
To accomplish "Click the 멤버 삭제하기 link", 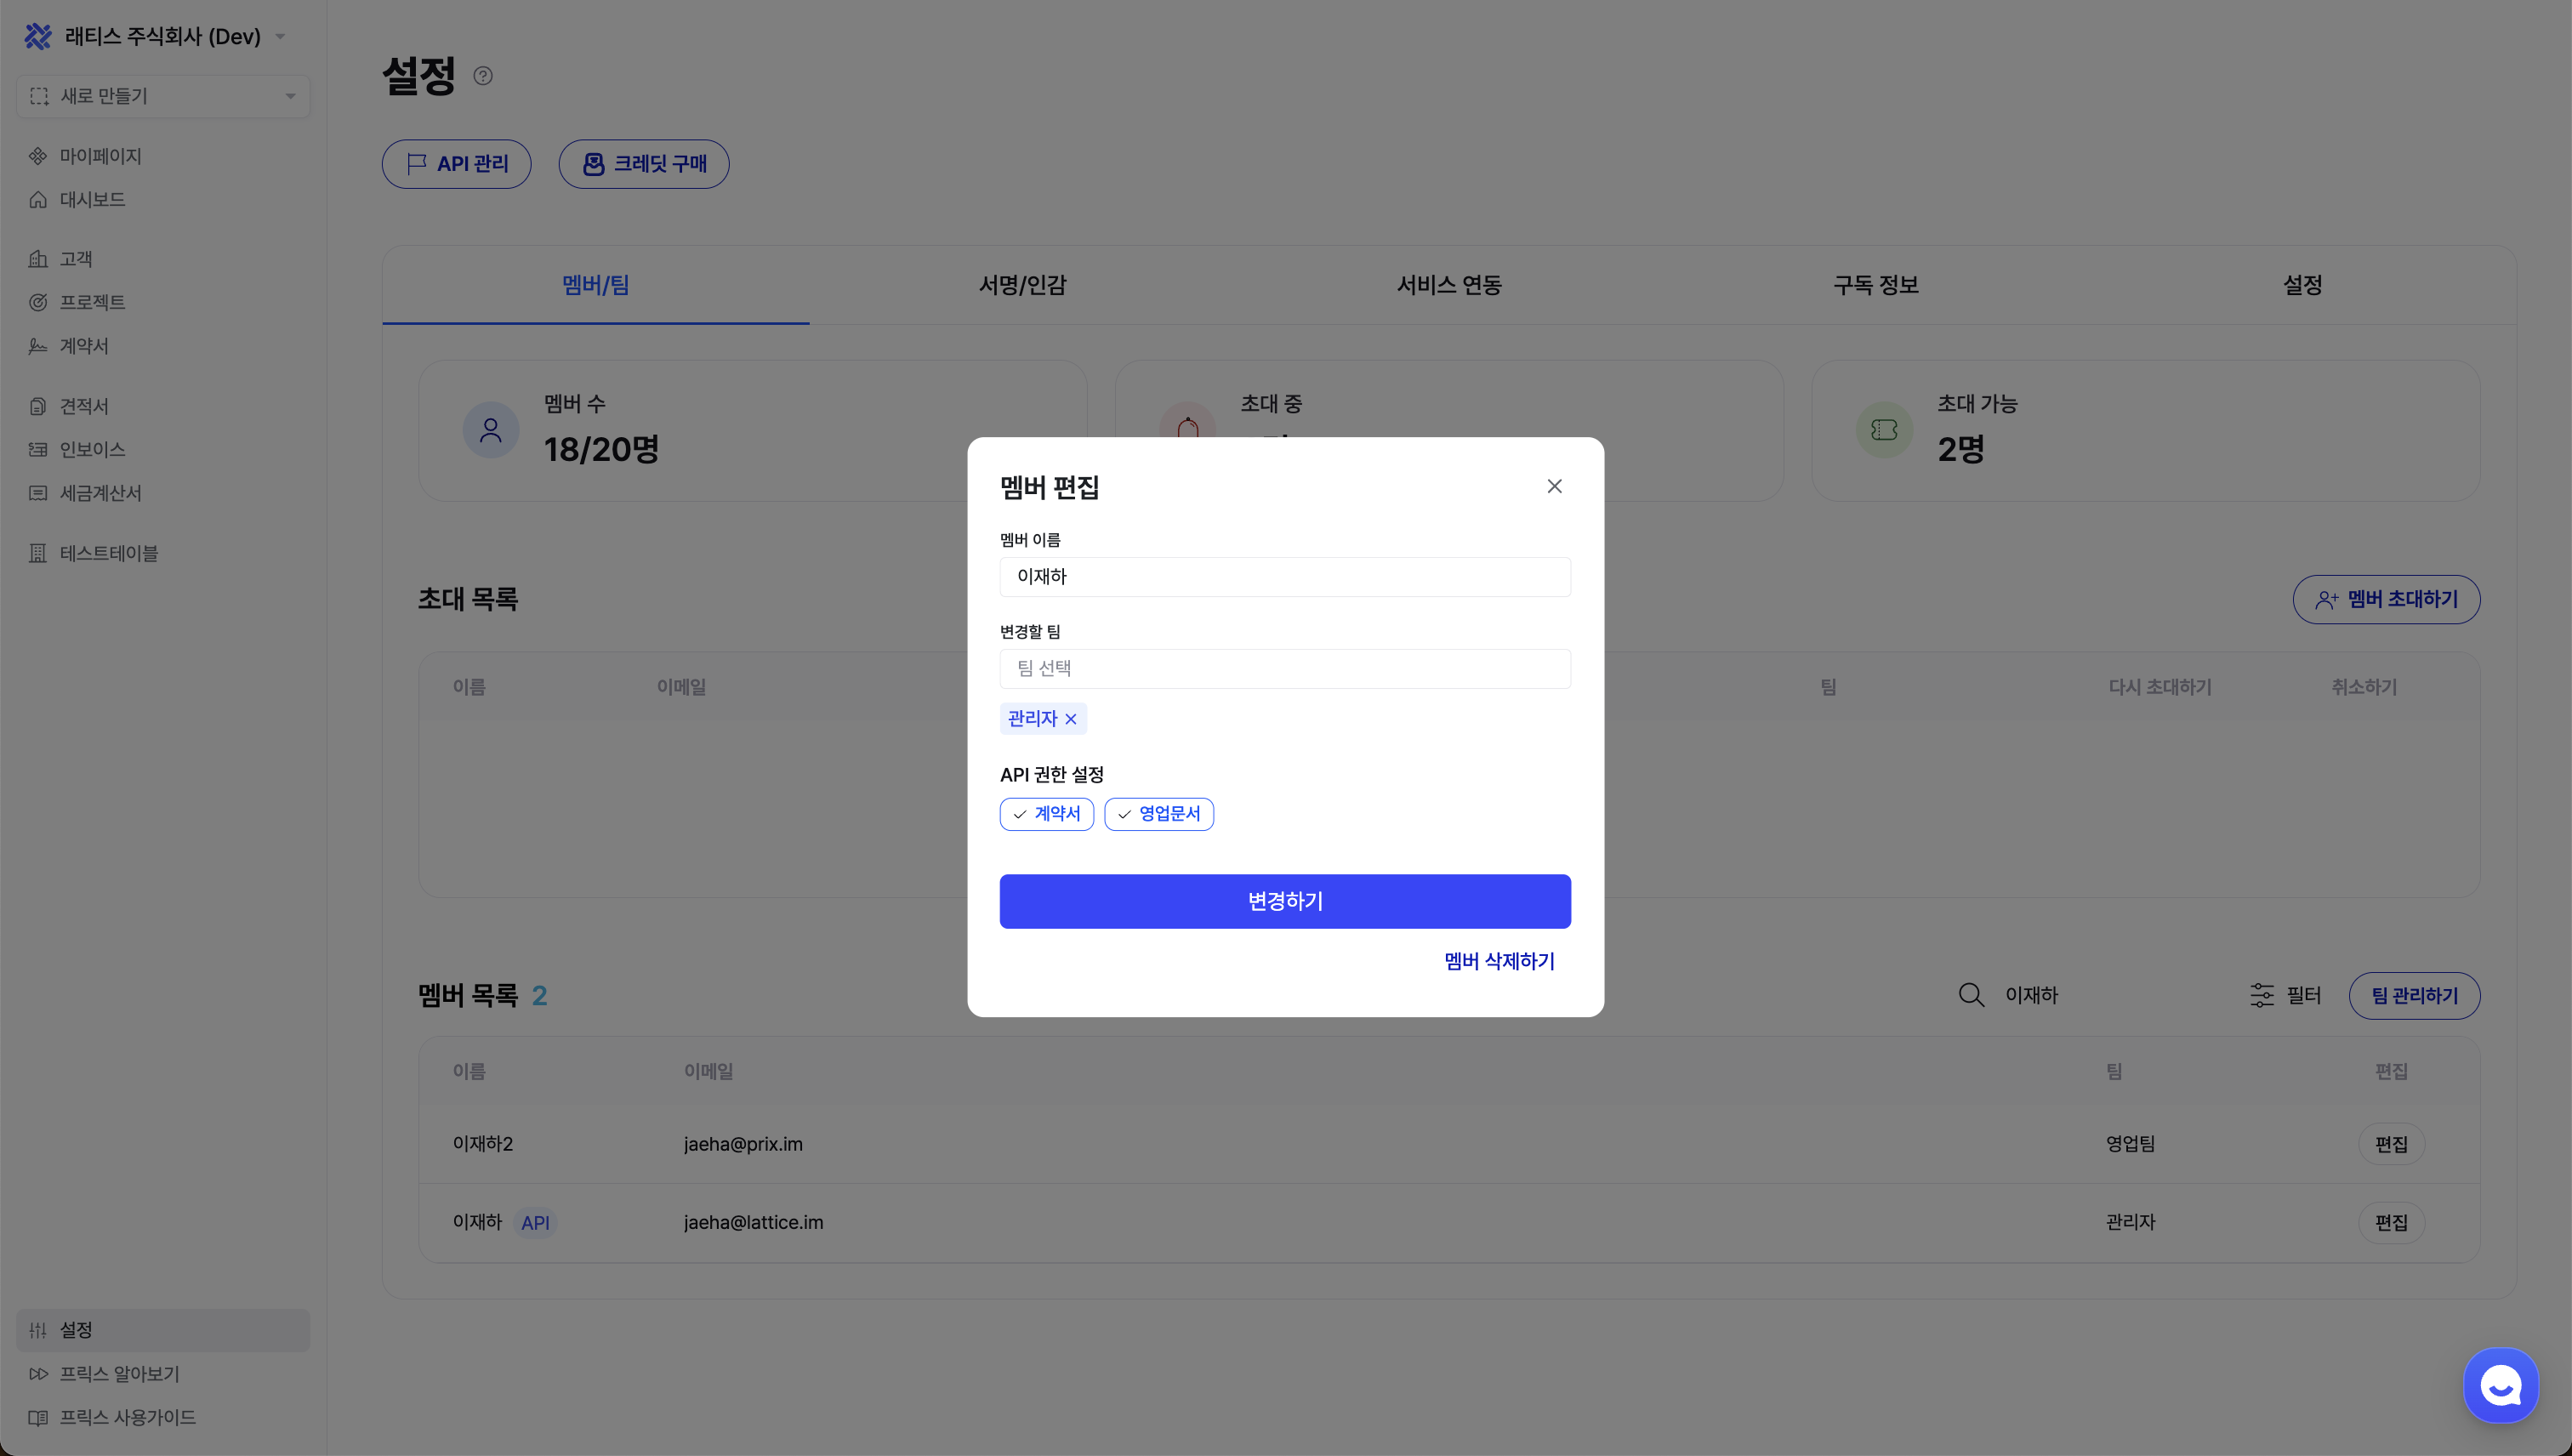I will point(1498,961).
